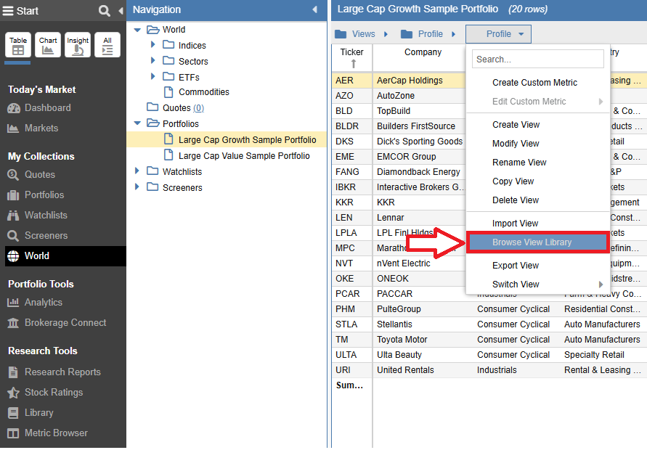Screen dimensions: 647x450
Task: Click the Company column header
Action: (x=423, y=52)
